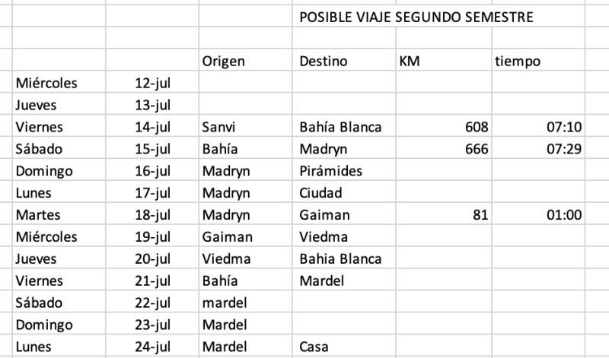Select the Bahia Blanca cell on 20-jul row
The width and height of the screenshot is (609, 358).
point(344,258)
